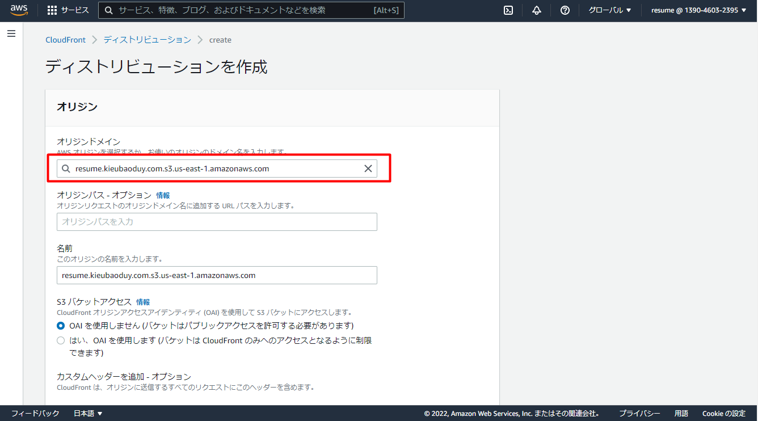Open 情報 link next to オリジンパス

point(163,195)
